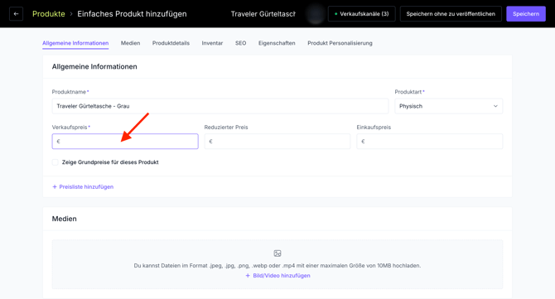
Task: Click the image upload icon in Medien
Action: (277, 253)
